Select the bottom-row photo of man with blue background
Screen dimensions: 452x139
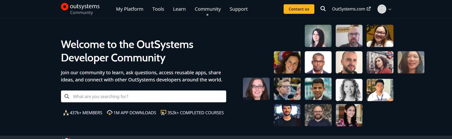pyautogui.click(x=287, y=115)
